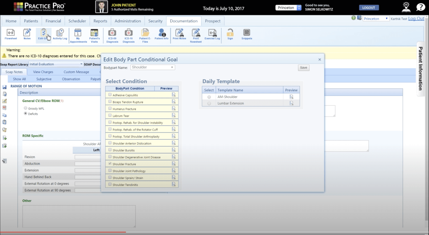Viewport: 429px width, 235px height.
Task: Open the Princeton location dropdown in header
Action: pyautogui.click(x=289, y=8)
